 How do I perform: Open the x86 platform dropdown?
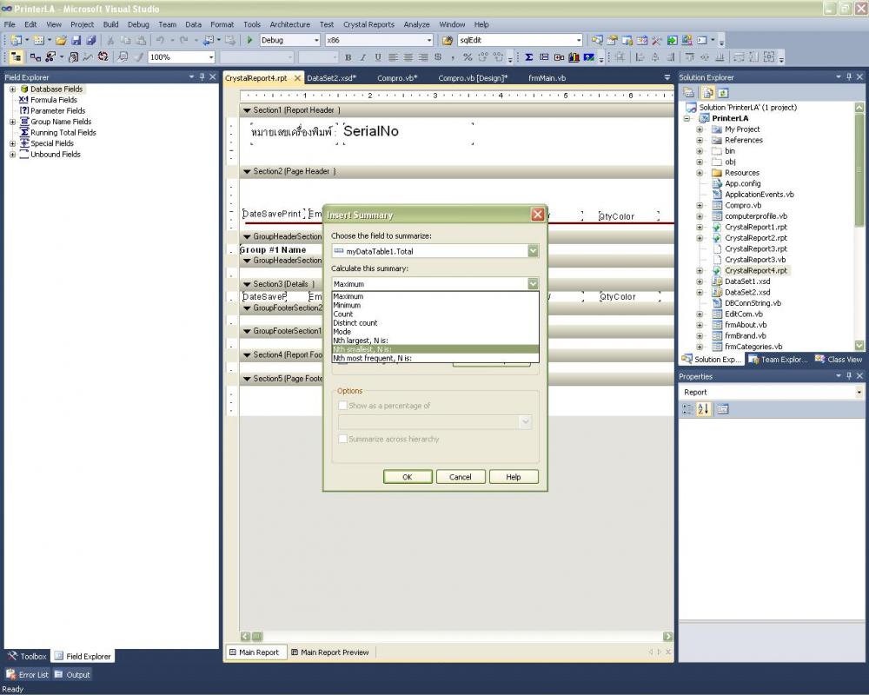[429, 40]
